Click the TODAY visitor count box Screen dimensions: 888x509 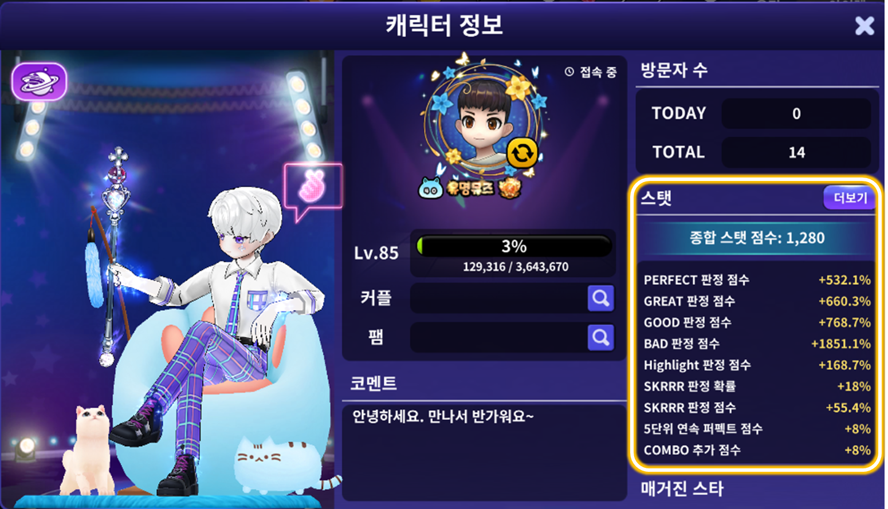[796, 113]
